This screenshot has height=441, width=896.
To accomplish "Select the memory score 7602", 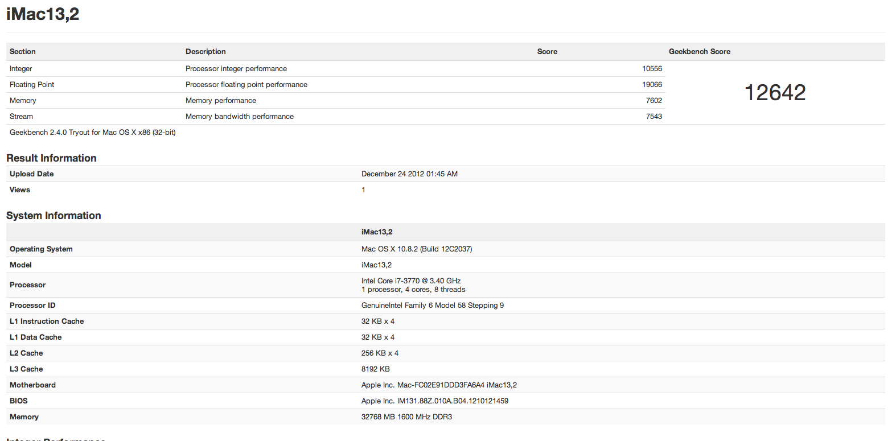I will (654, 100).
